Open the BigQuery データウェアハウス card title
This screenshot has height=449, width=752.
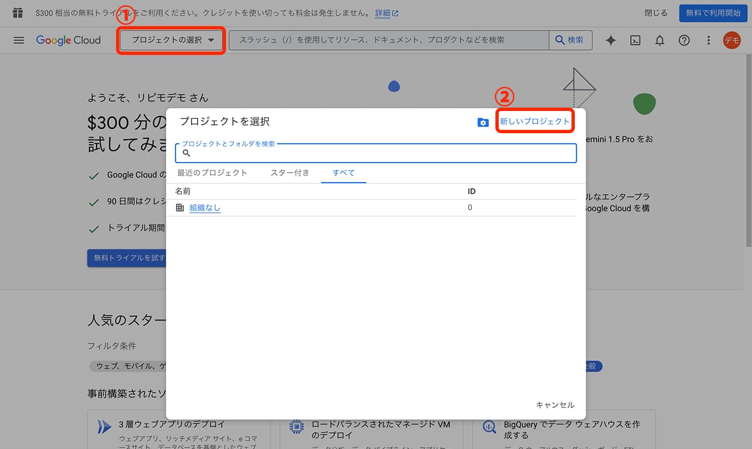coord(572,430)
